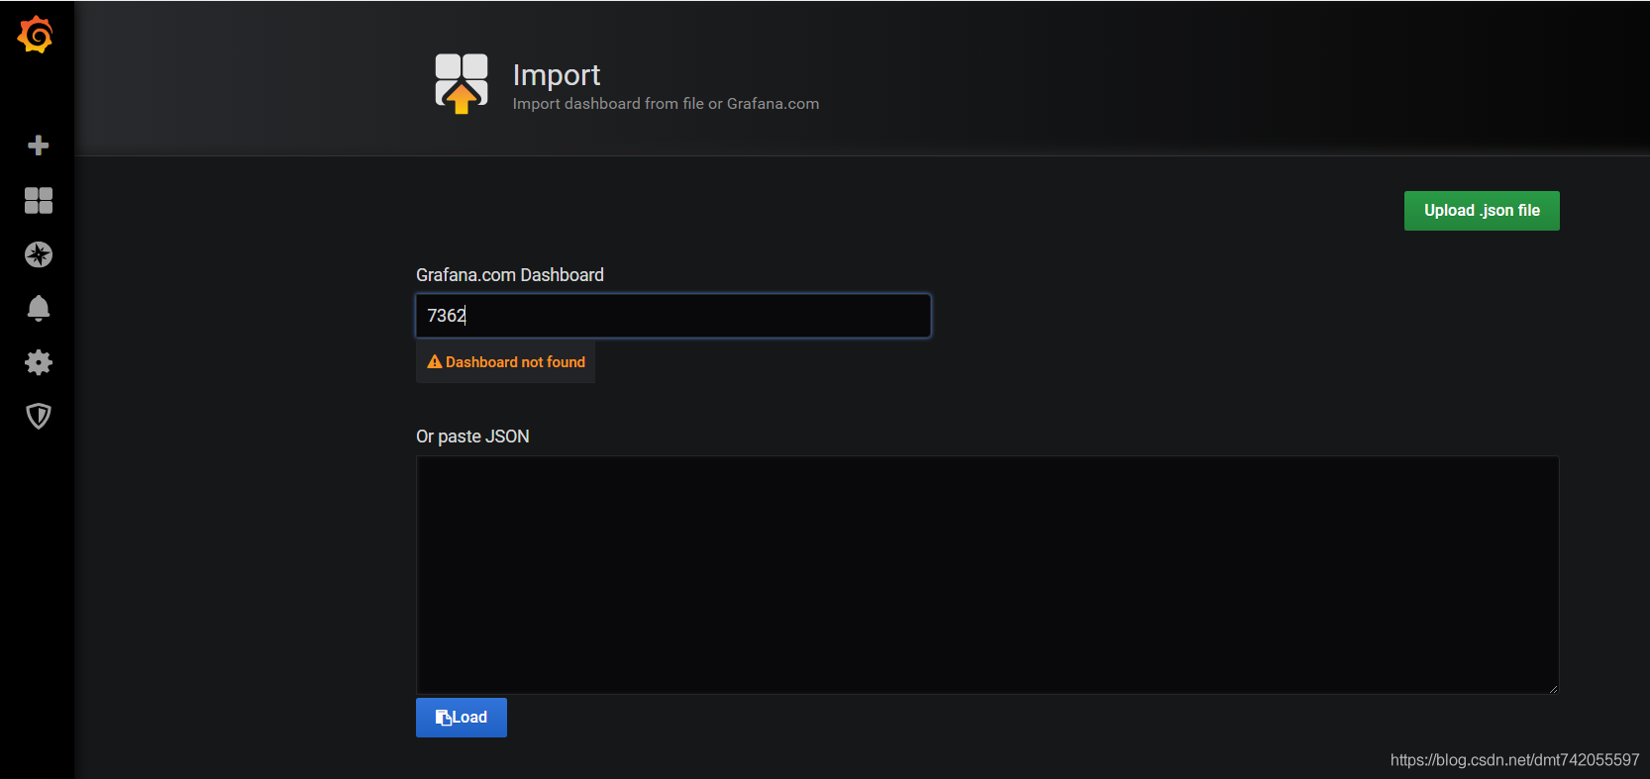This screenshot has height=779, width=1650.
Task: Open the Explore compass icon
Action: tap(39, 254)
